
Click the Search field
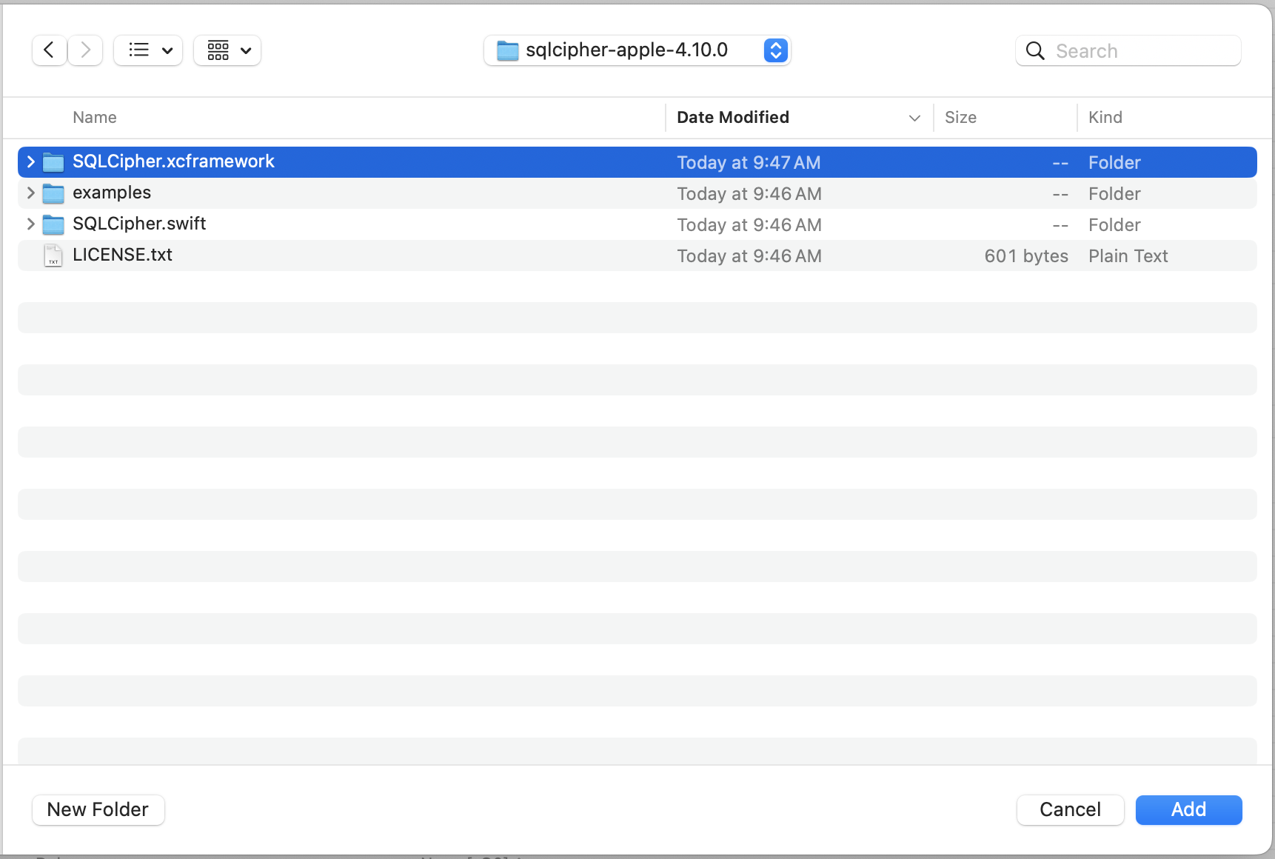1128,50
